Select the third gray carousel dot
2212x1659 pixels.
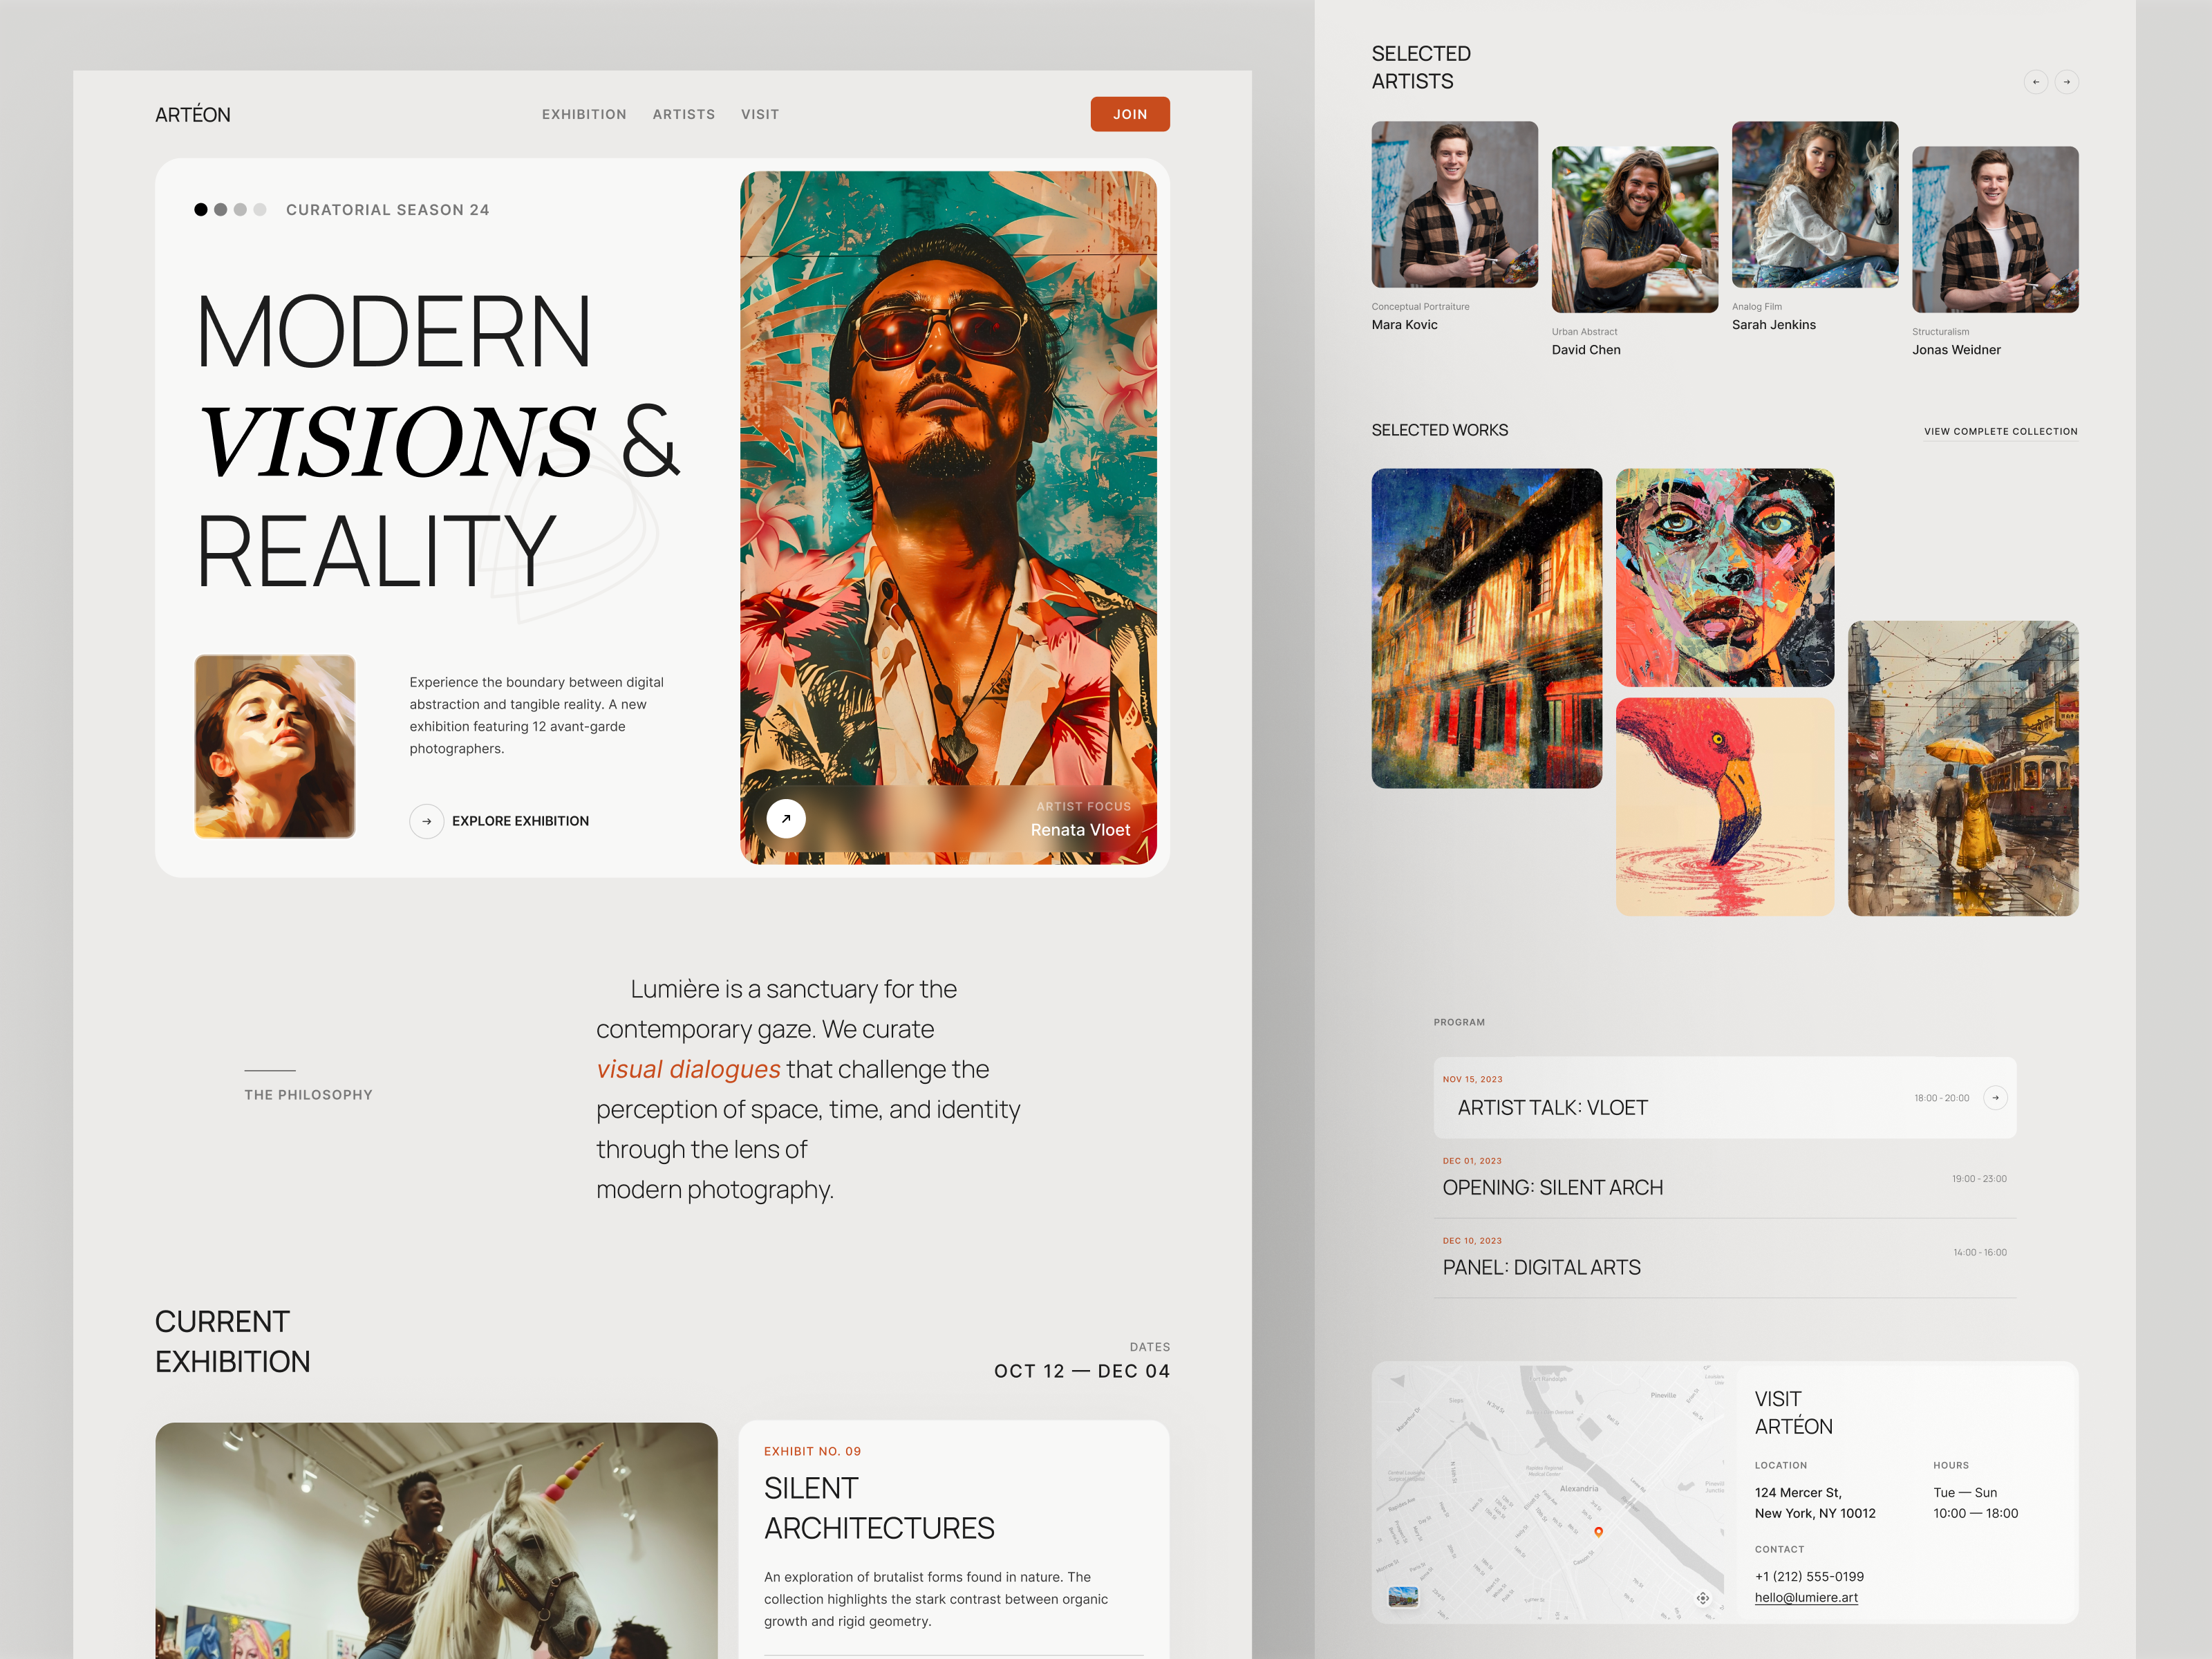pos(240,210)
